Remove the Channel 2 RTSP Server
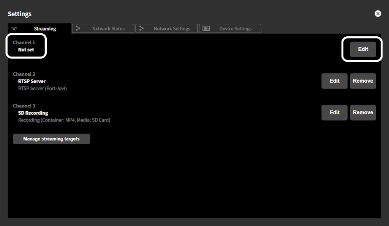389x226 pixels. tap(363, 81)
